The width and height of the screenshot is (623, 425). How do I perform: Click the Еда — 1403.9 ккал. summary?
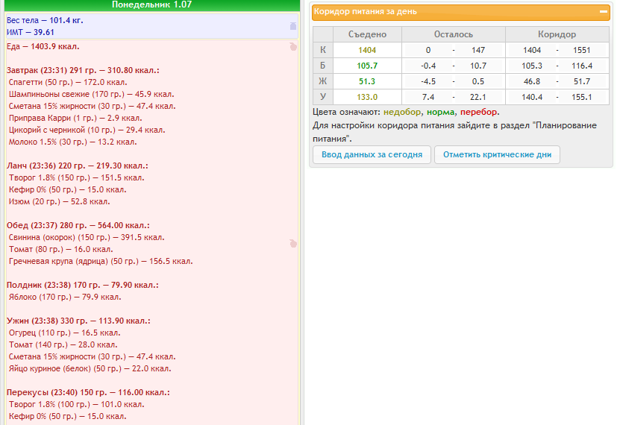point(43,46)
